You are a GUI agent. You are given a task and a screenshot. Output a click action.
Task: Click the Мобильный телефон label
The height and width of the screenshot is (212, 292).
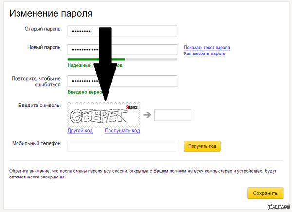[36, 143]
